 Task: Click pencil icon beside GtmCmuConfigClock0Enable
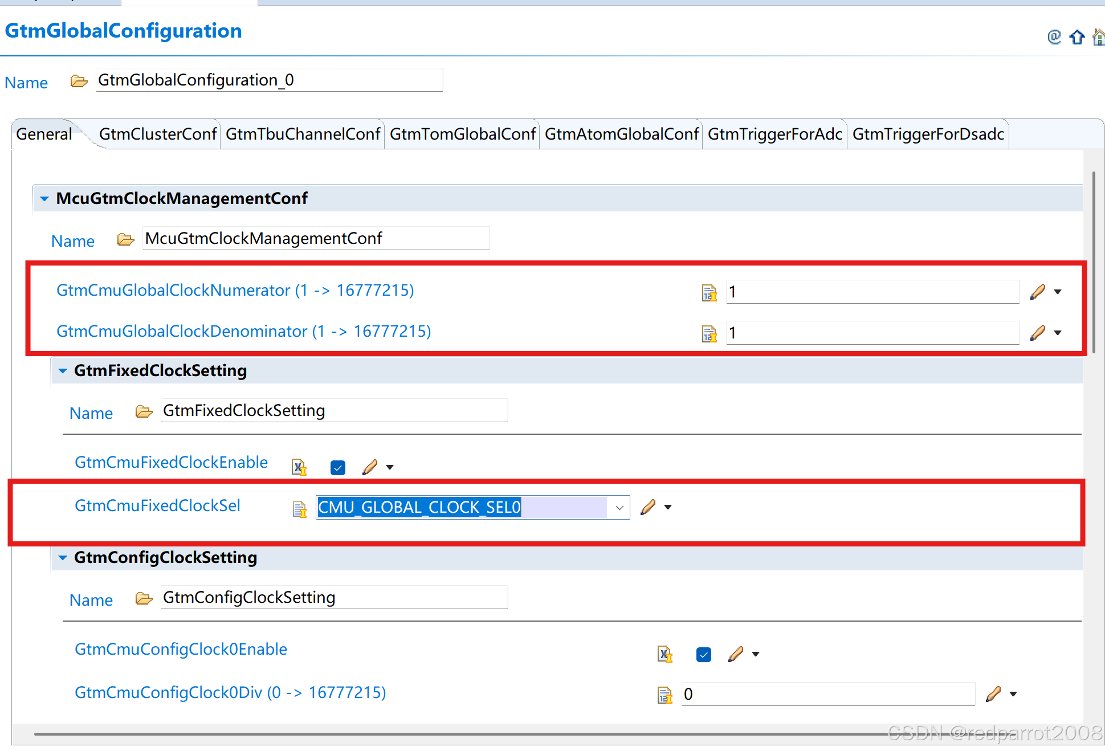(736, 654)
